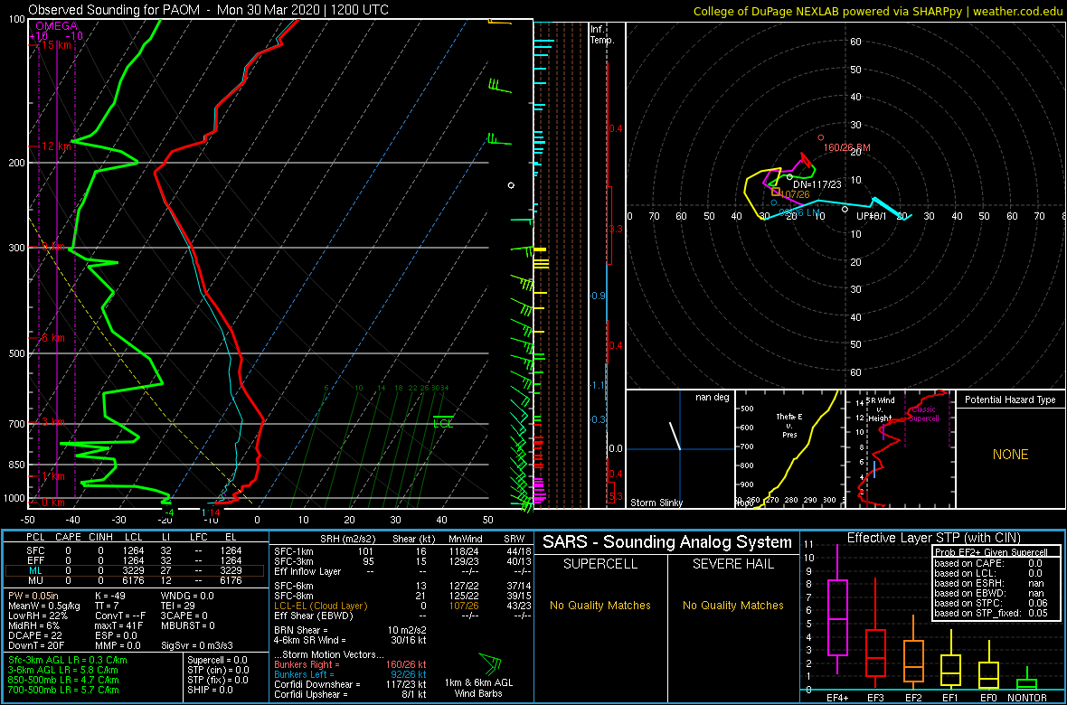Click the red 'Bunkers Right' storm motion line
The image size is (1067, 705).
tap(350, 664)
